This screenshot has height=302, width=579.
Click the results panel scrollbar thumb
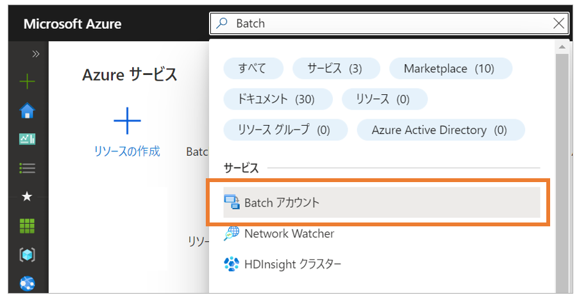[562, 174]
